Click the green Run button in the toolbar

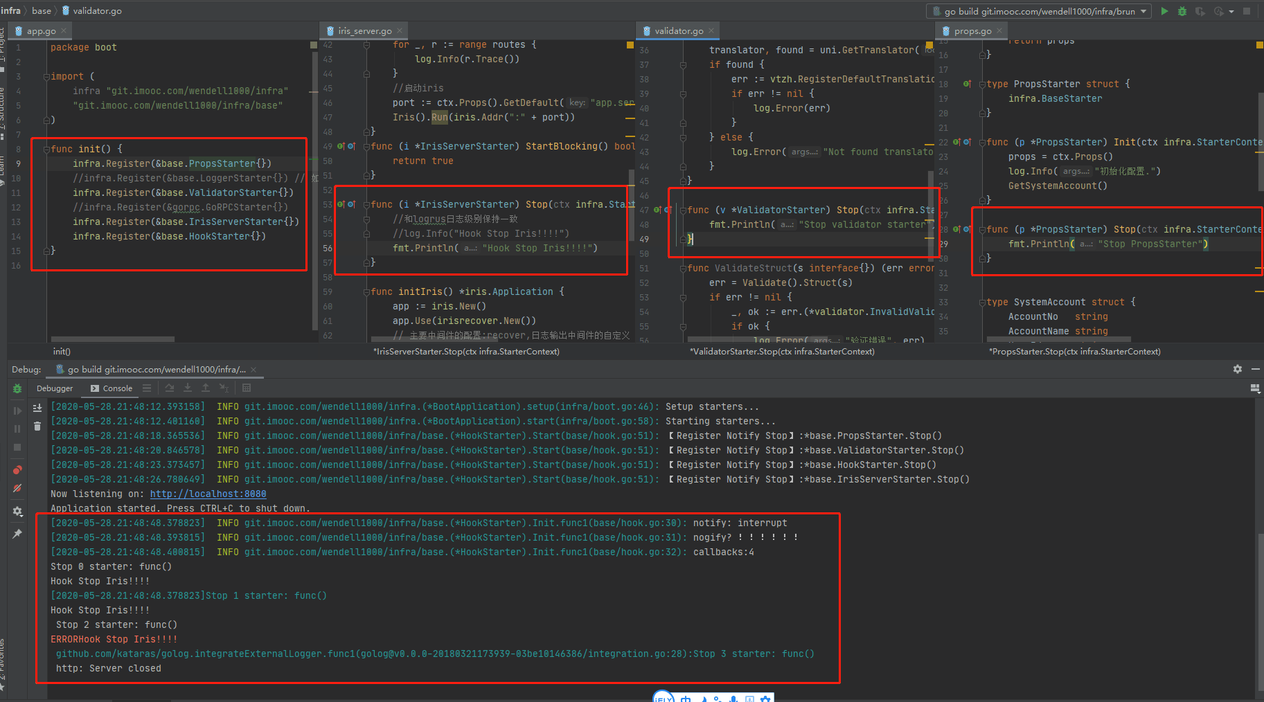coord(1164,11)
